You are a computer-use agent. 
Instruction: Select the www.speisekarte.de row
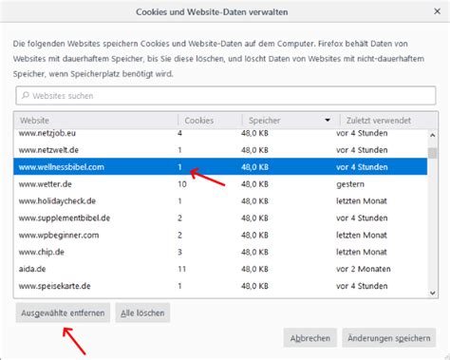click(x=220, y=286)
